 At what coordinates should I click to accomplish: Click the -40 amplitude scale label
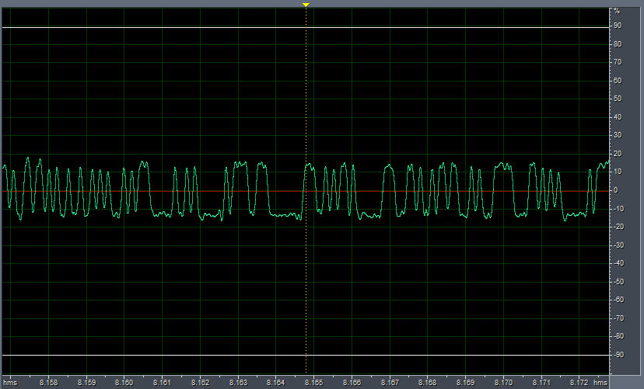coord(618,263)
